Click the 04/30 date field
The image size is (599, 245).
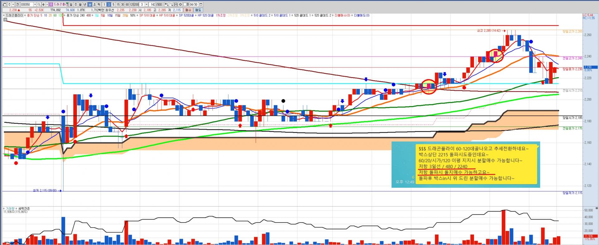click(193, 5)
